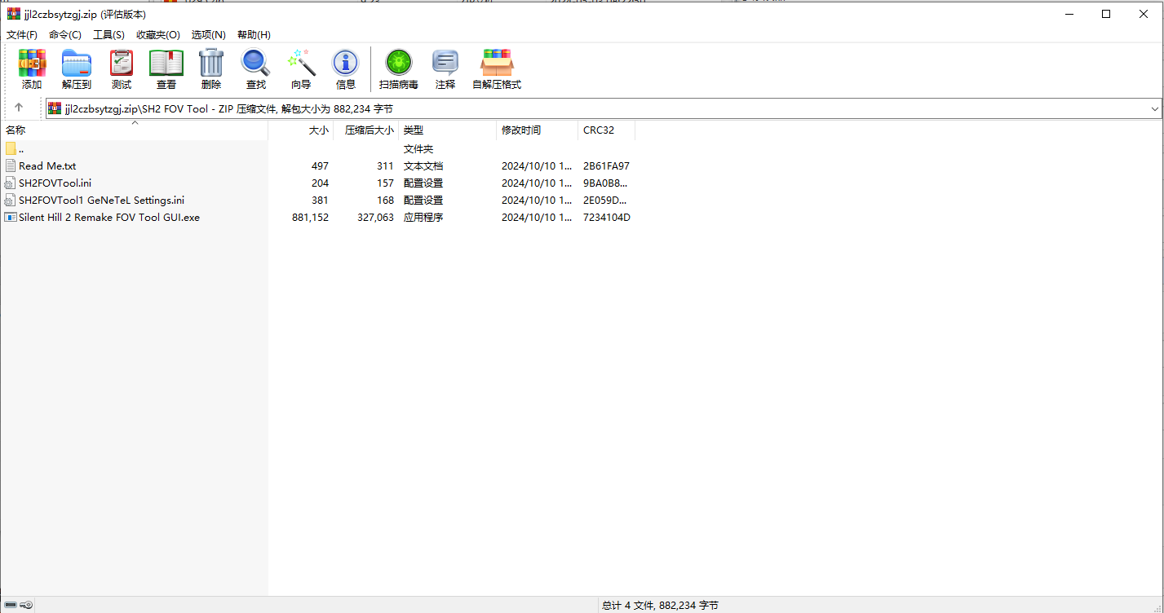This screenshot has width=1164, height=613.
Task: Sort by 名称 column header
Action: point(134,130)
